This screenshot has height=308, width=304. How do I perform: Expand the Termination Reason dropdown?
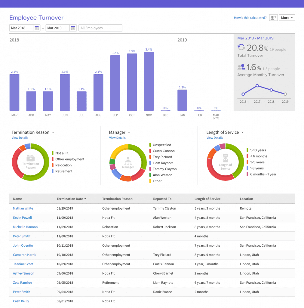(53, 132)
